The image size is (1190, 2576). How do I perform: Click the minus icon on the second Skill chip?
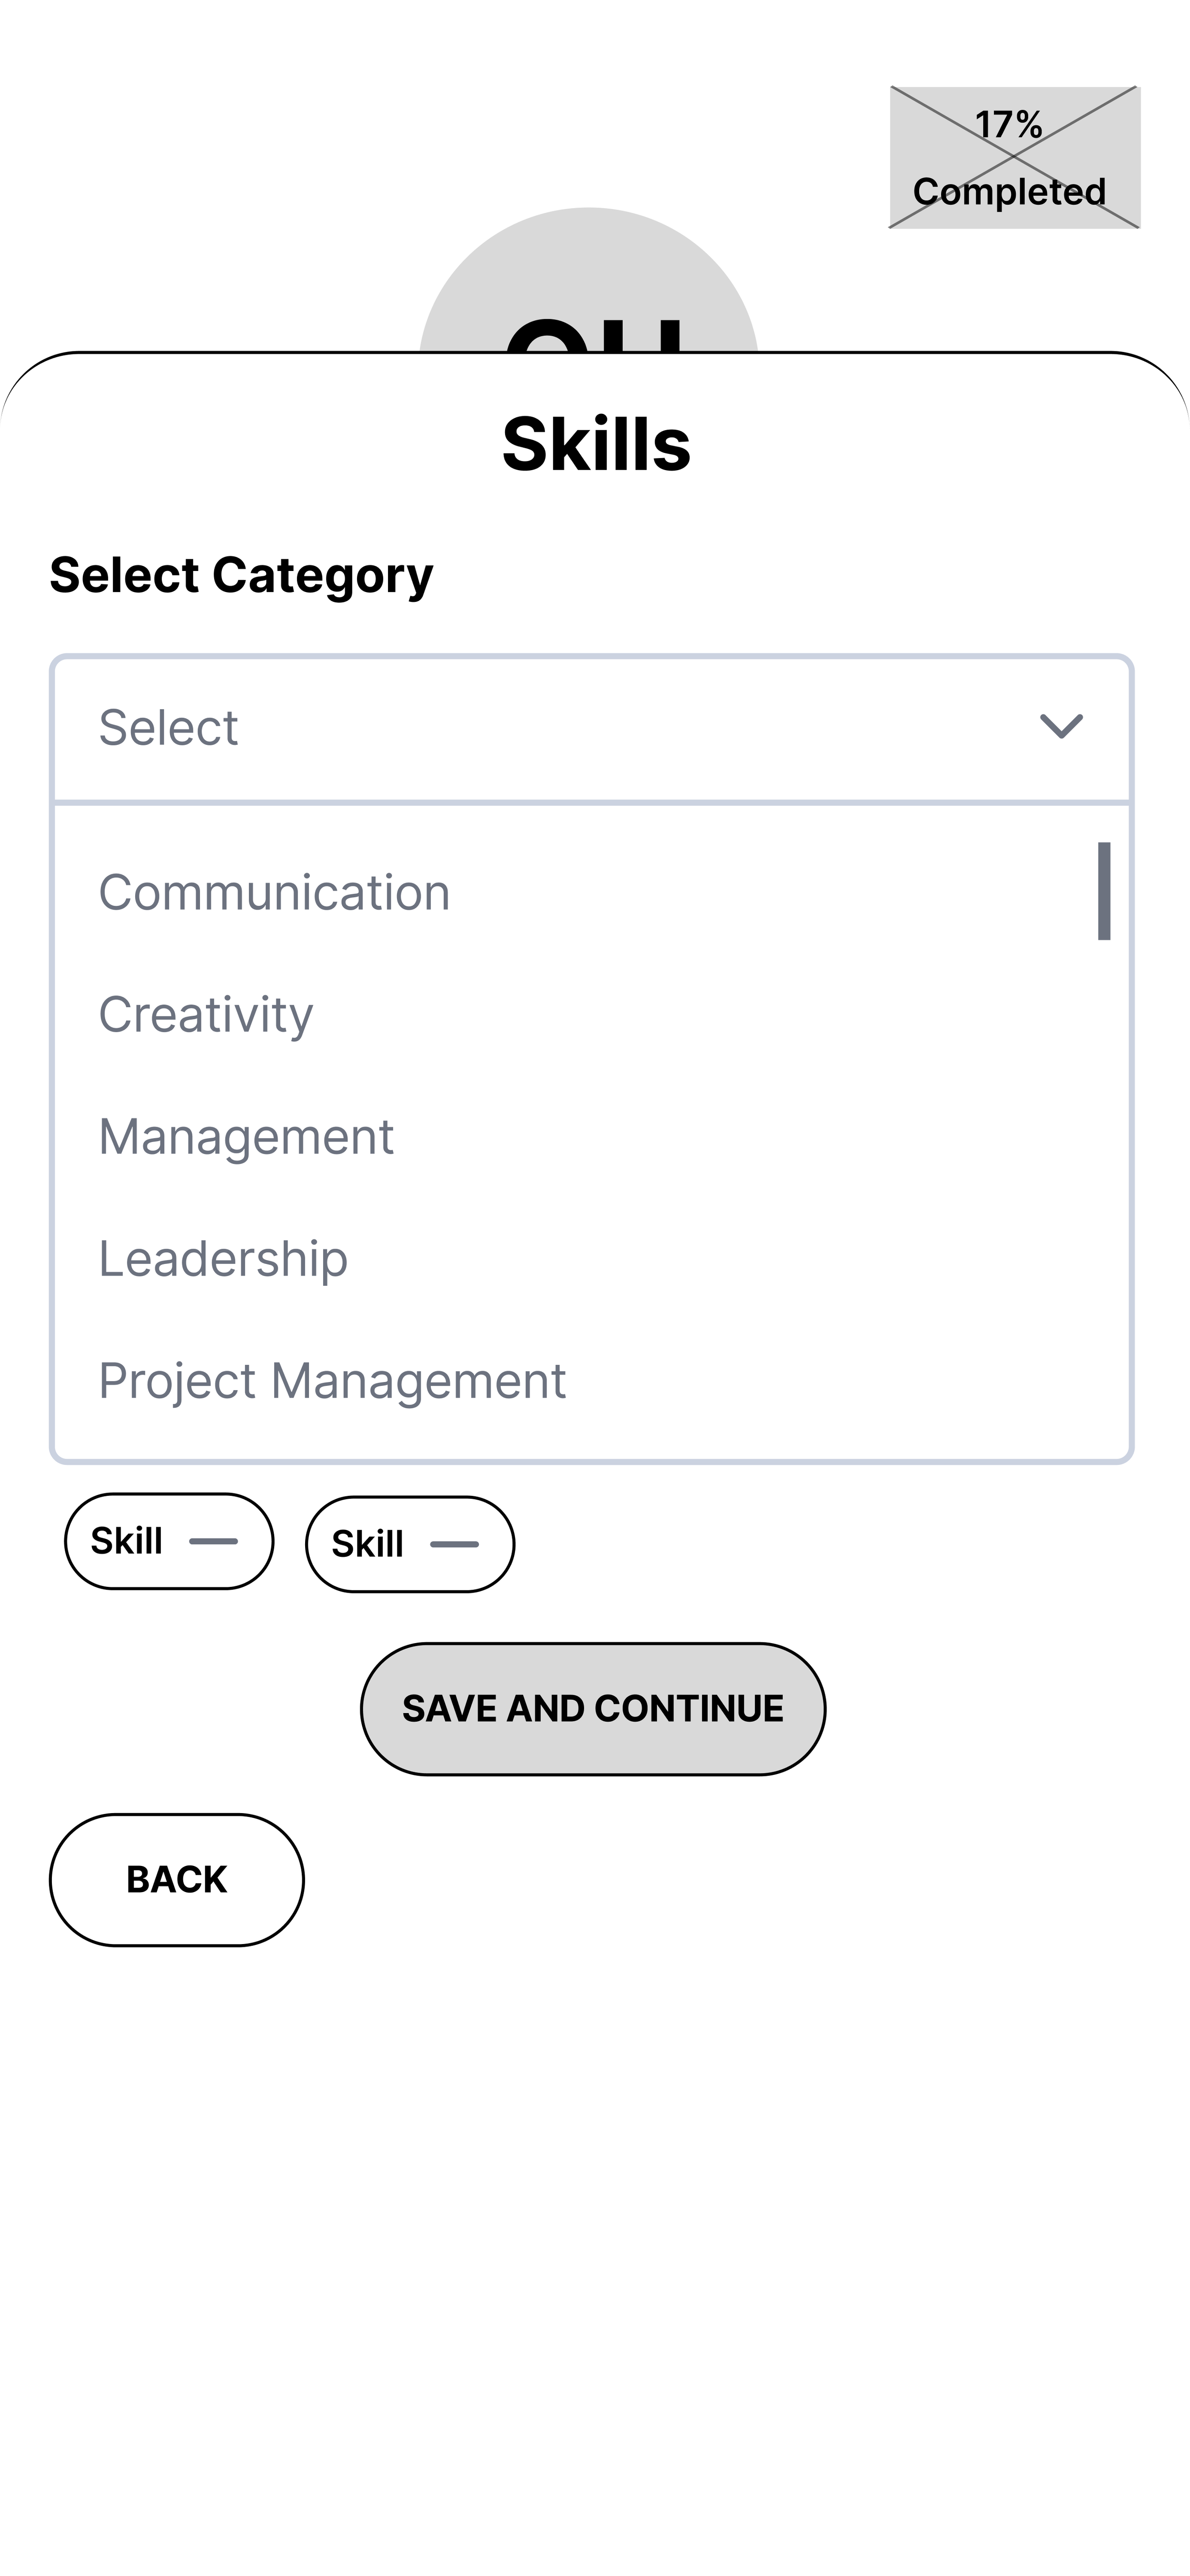pyautogui.click(x=454, y=1544)
